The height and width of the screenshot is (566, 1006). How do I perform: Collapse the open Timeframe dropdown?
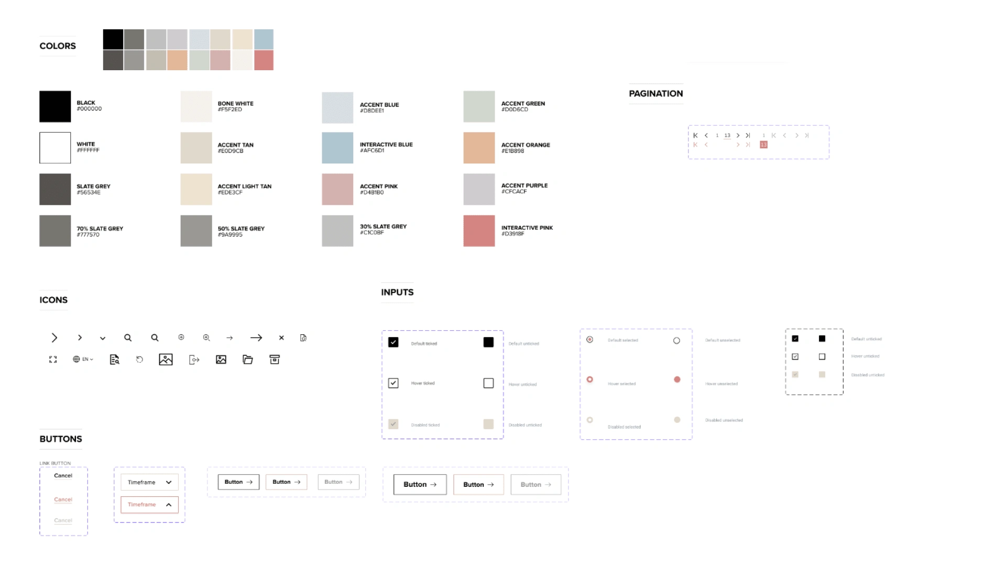[149, 504]
